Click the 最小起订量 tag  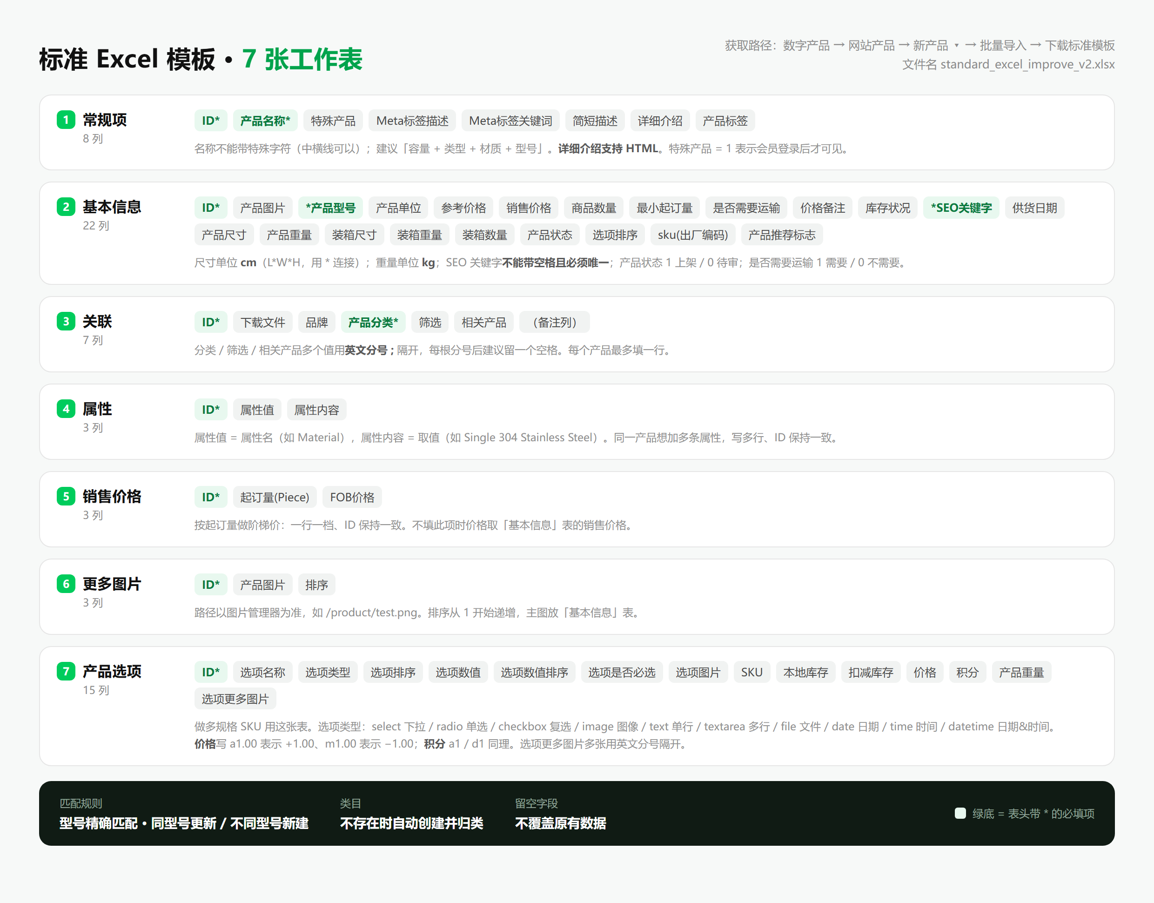tap(664, 208)
